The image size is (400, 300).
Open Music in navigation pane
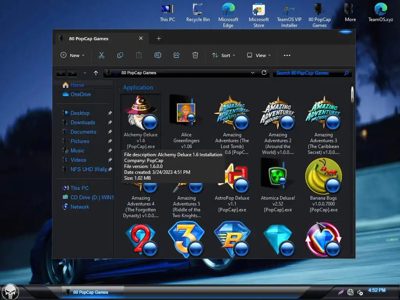tap(77, 150)
